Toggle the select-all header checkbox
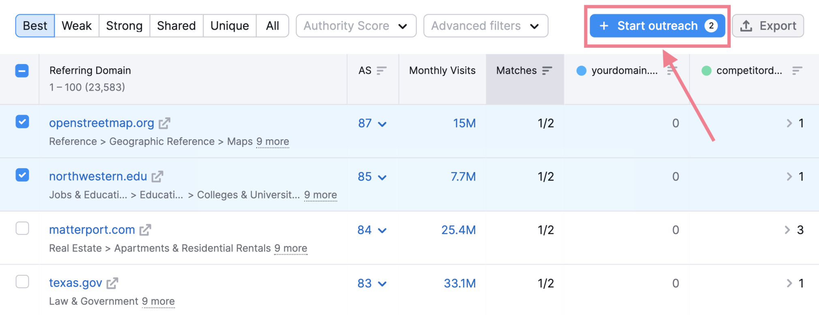 click(22, 71)
